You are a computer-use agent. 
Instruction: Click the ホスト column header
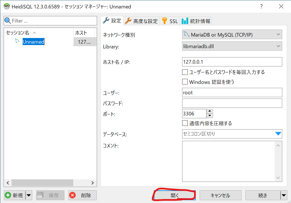click(x=84, y=33)
